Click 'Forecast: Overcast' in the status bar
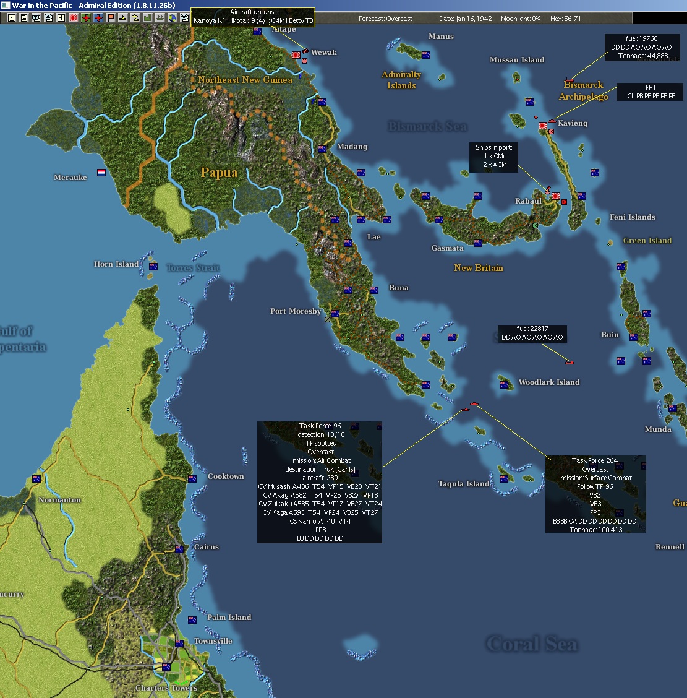687x698 pixels. (x=385, y=19)
